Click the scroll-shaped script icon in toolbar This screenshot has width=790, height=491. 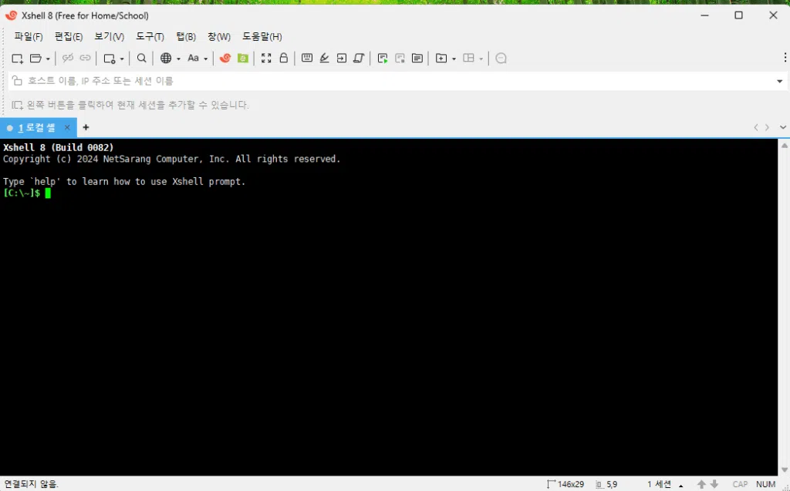tap(359, 59)
